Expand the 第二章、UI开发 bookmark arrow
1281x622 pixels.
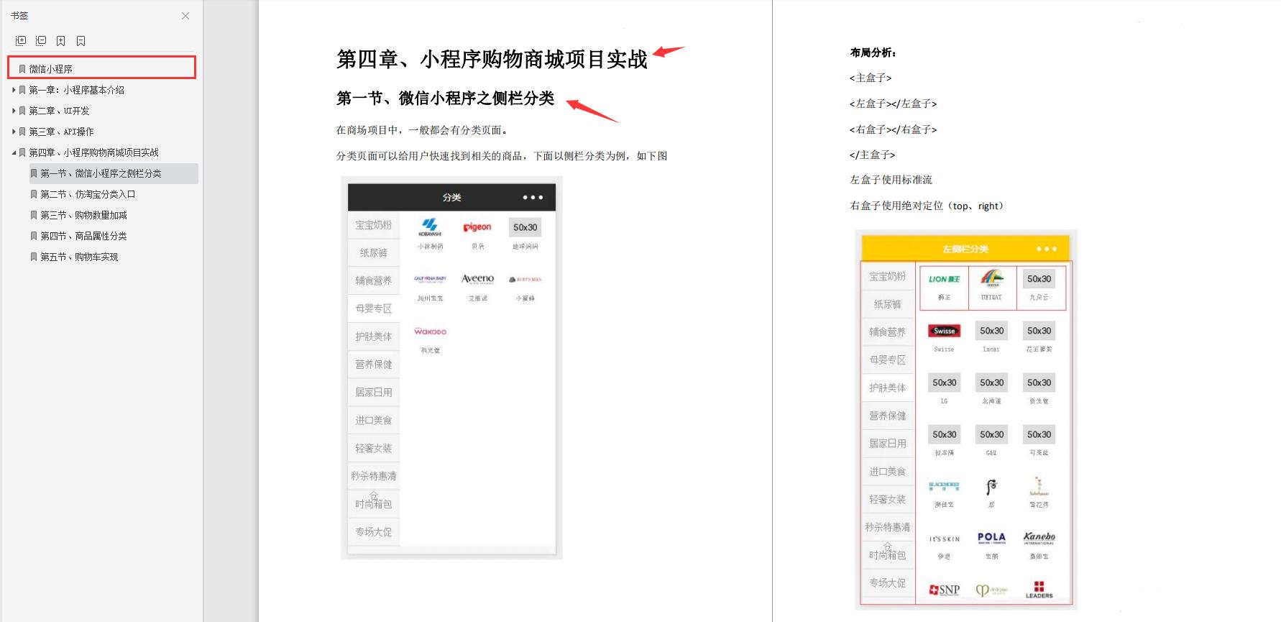tap(14, 111)
